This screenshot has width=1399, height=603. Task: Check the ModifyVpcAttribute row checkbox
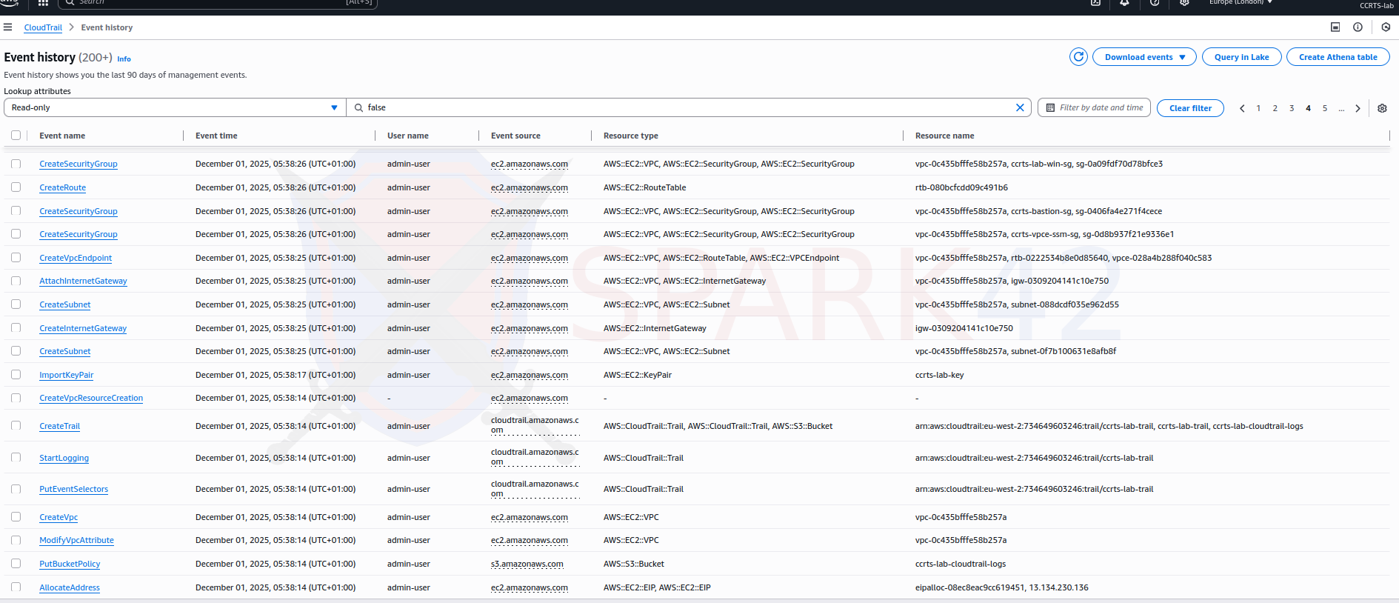click(x=16, y=540)
